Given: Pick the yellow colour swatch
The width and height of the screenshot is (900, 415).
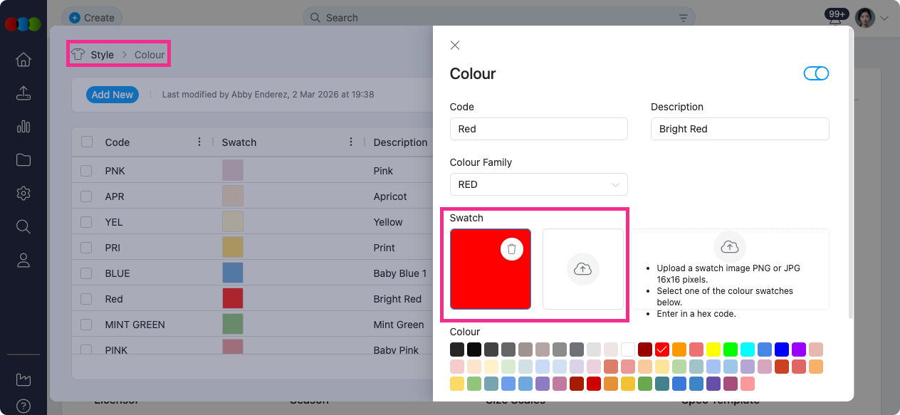Looking at the screenshot, I should (713, 350).
